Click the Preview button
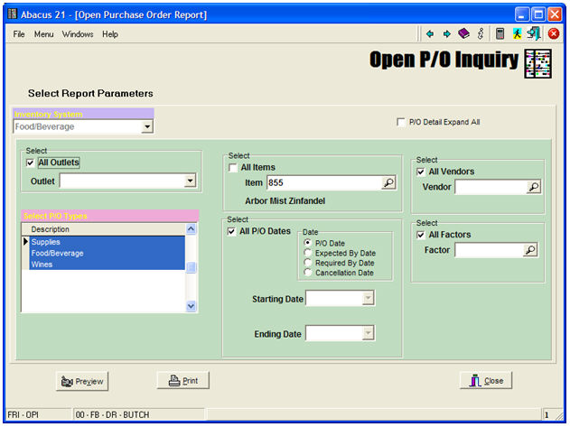This screenshot has width=570, height=427. click(81, 381)
